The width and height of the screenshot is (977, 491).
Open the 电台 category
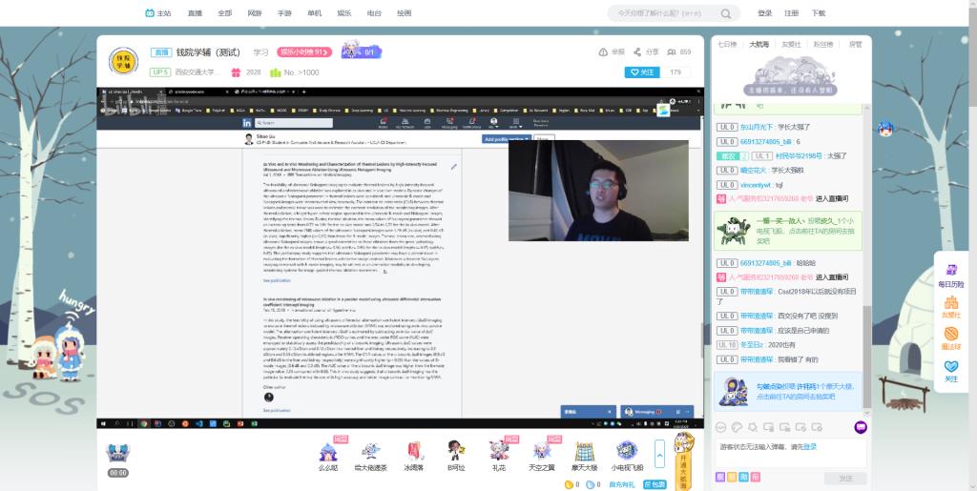click(x=374, y=13)
